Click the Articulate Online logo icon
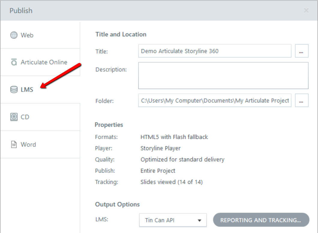Viewport: 318px width, 233px height. [14, 62]
